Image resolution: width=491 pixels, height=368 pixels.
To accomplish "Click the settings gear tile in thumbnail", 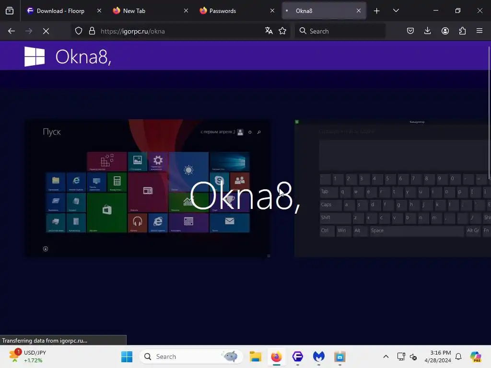I will [x=158, y=161].
